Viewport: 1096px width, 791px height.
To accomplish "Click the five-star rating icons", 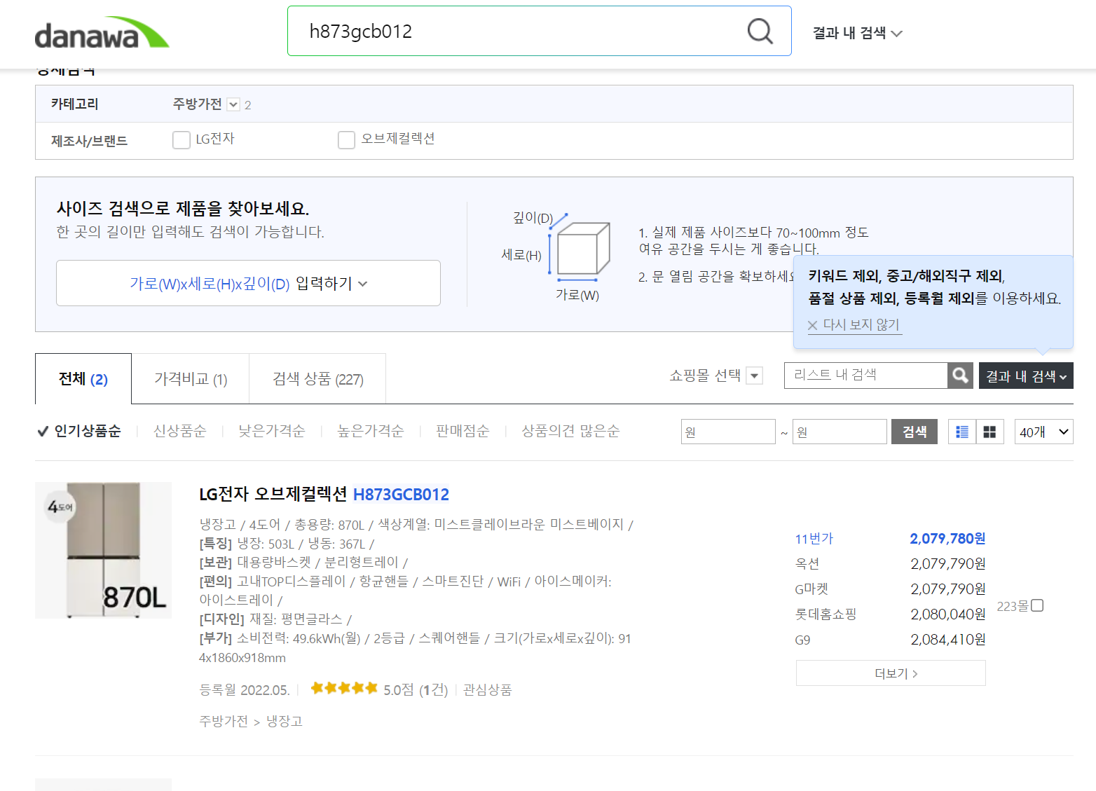I will coord(344,688).
